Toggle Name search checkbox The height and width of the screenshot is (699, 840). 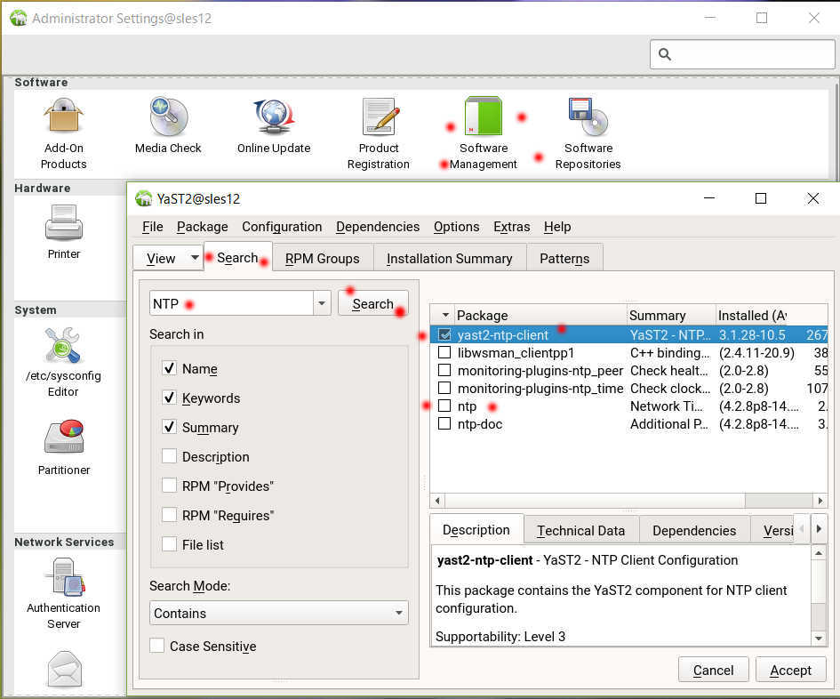[x=169, y=368]
